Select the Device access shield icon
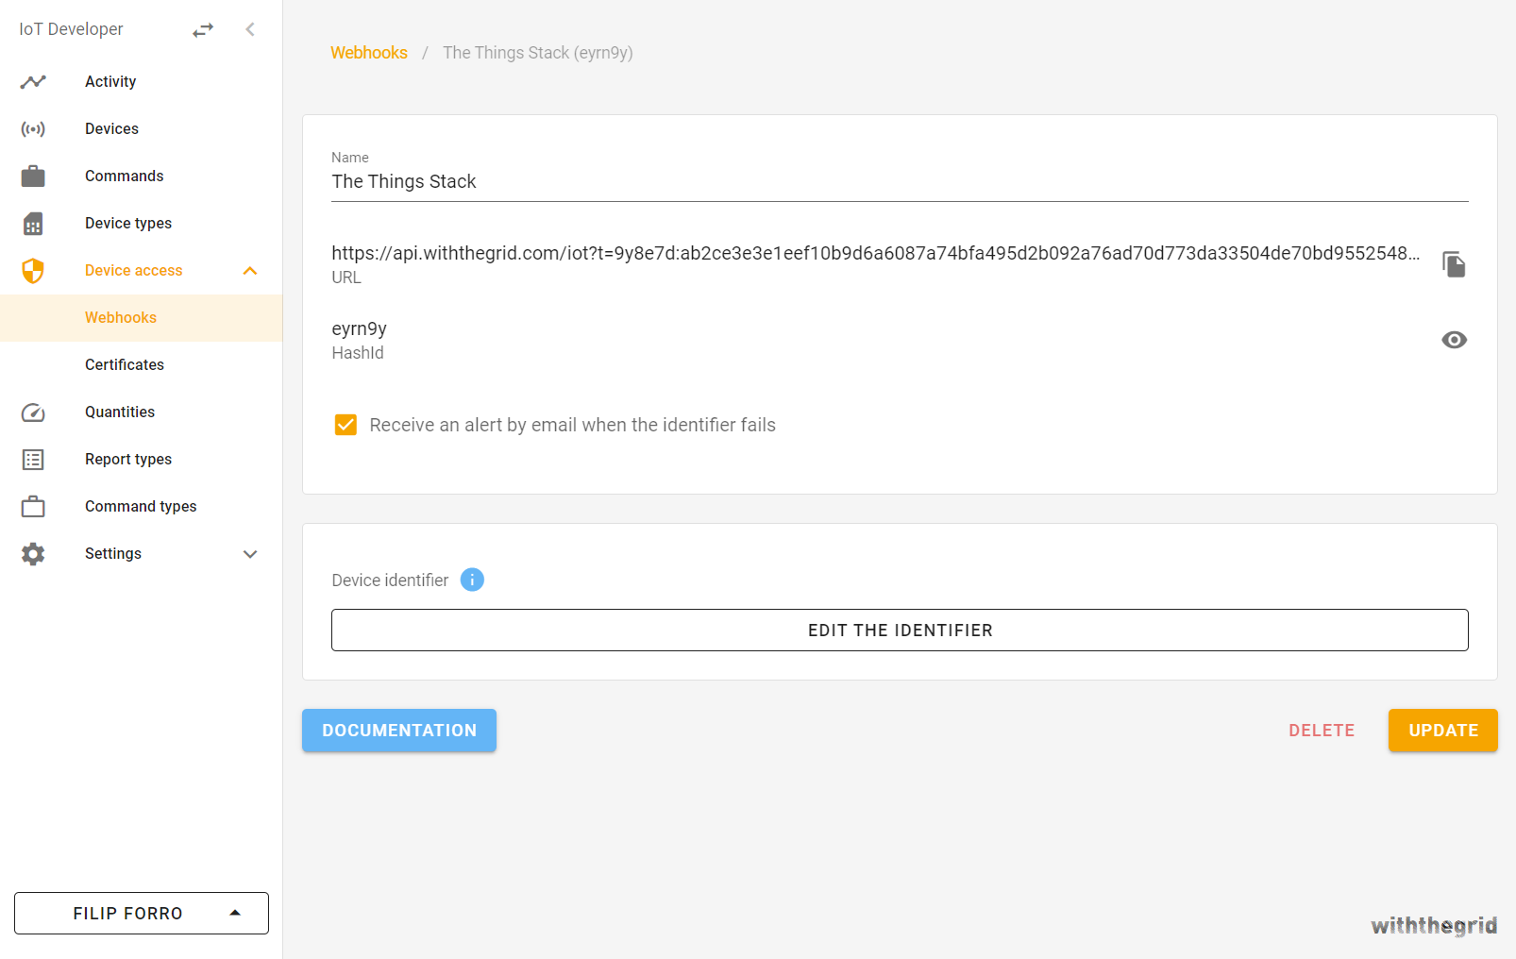This screenshot has width=1516, height=959. [x=33, y=270]
